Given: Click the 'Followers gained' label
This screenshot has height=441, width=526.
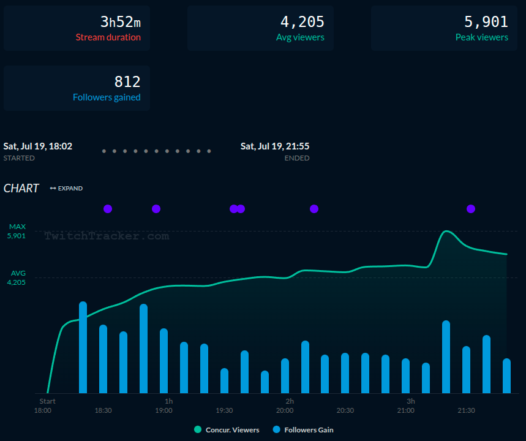Looking at the screenshot, I should point(107,97).
